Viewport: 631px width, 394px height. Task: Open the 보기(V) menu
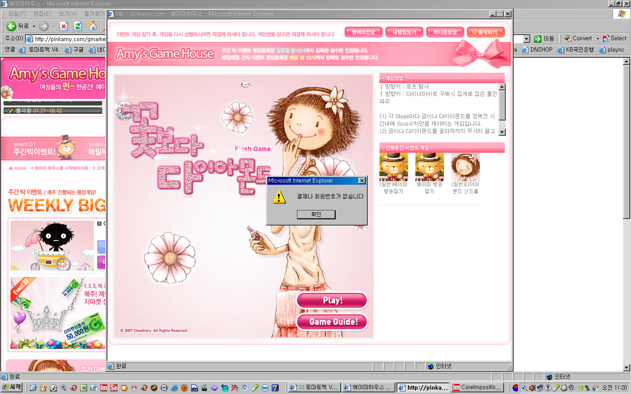tap(67, 14)
